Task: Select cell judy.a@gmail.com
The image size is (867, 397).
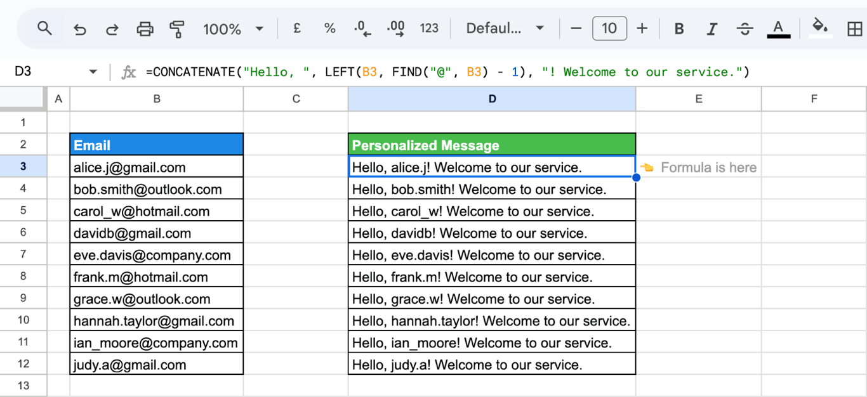Action: (x=157, y=364)
